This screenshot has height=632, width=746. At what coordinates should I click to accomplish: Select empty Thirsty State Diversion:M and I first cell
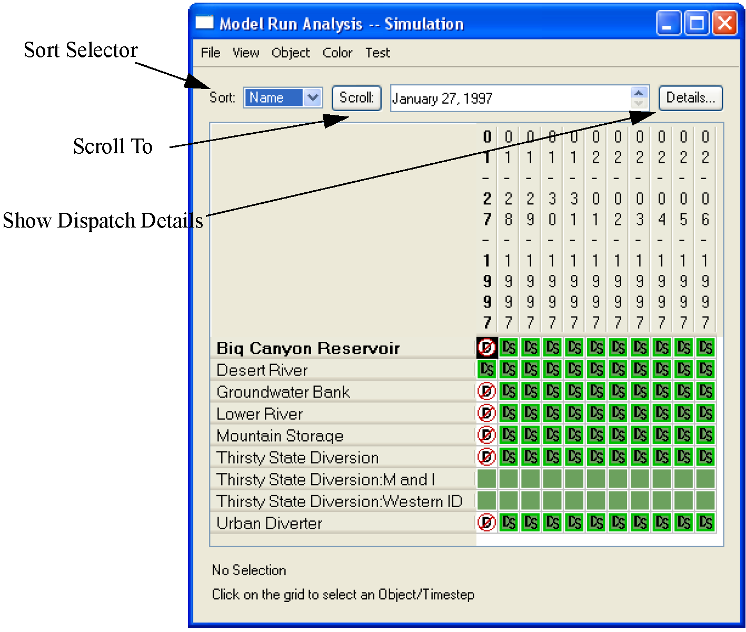pos(486,479)
